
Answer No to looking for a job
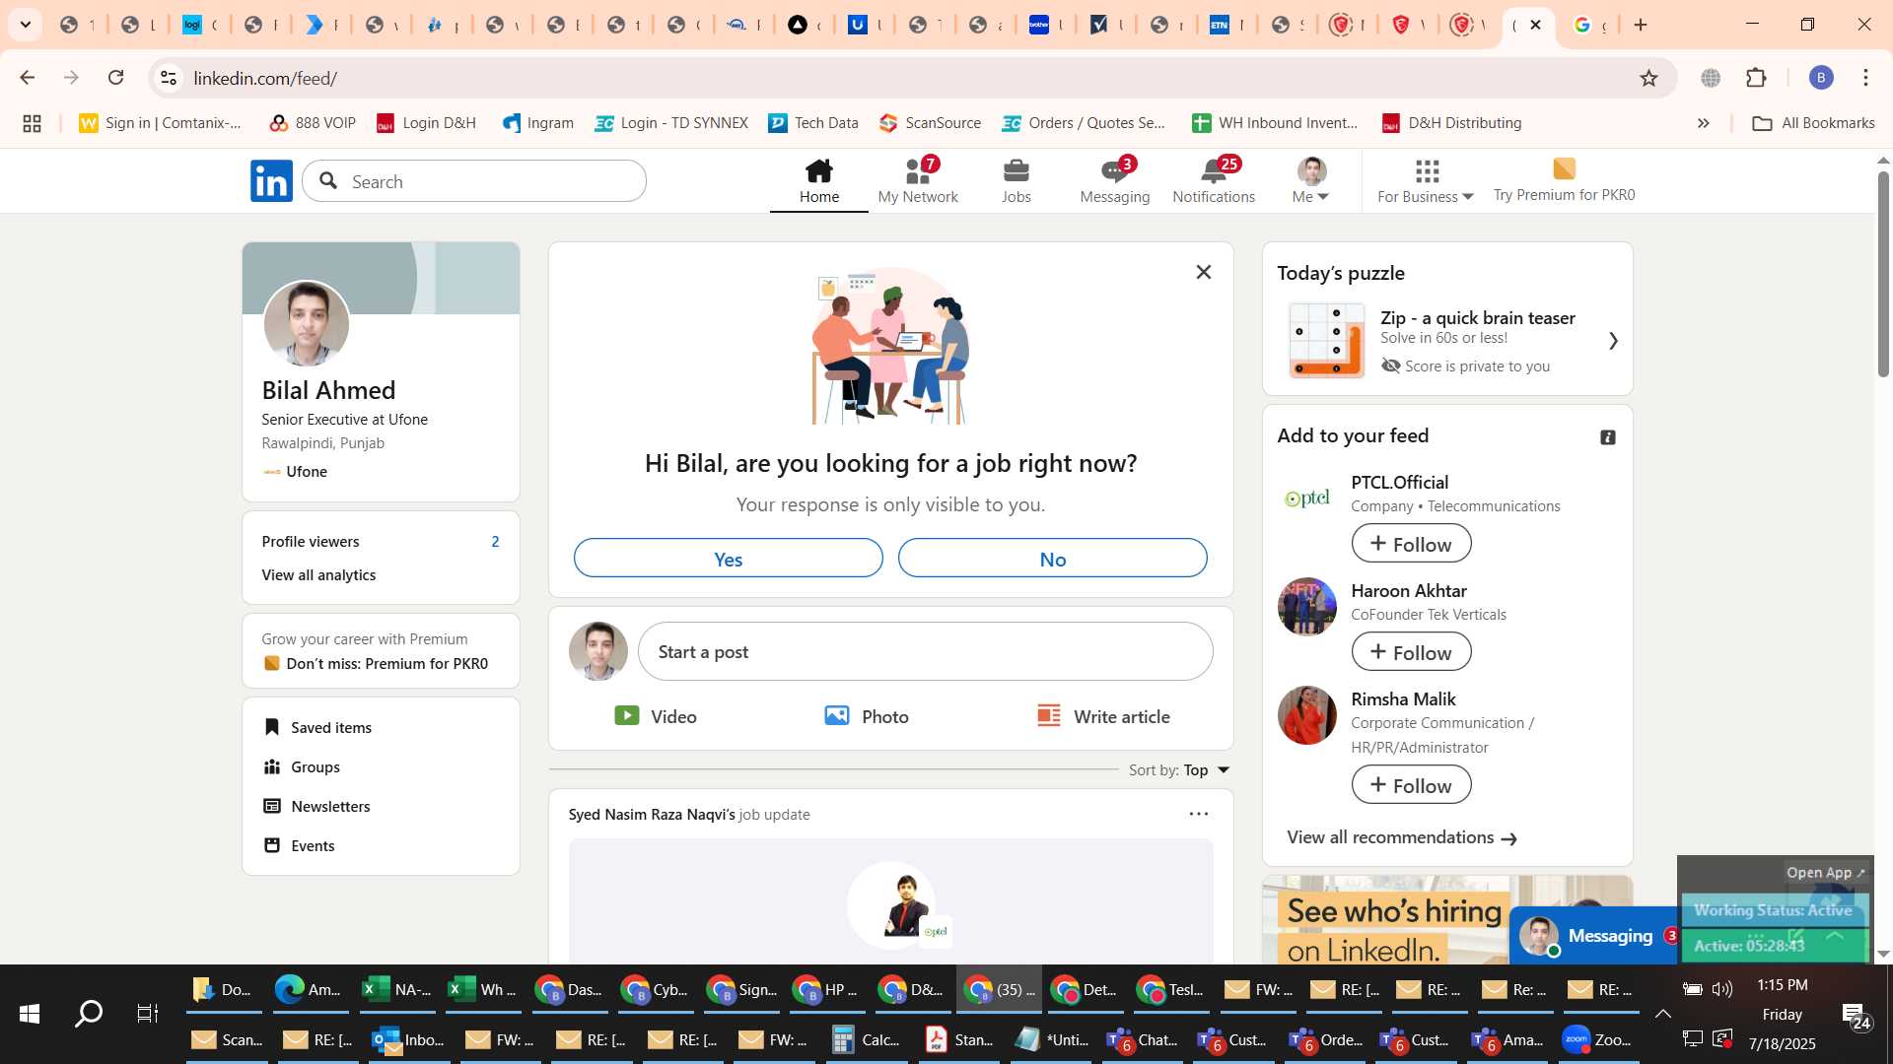tap(1053, 559)
